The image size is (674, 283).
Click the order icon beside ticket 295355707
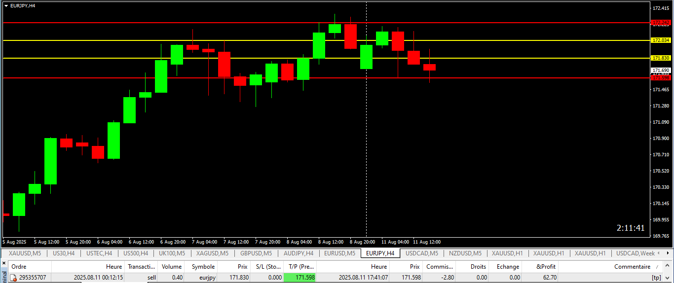[14, 278]
